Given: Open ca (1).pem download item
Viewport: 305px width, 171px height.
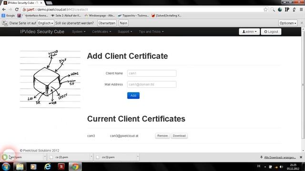Looking at the screenshot, I should [x=115, y=157].
